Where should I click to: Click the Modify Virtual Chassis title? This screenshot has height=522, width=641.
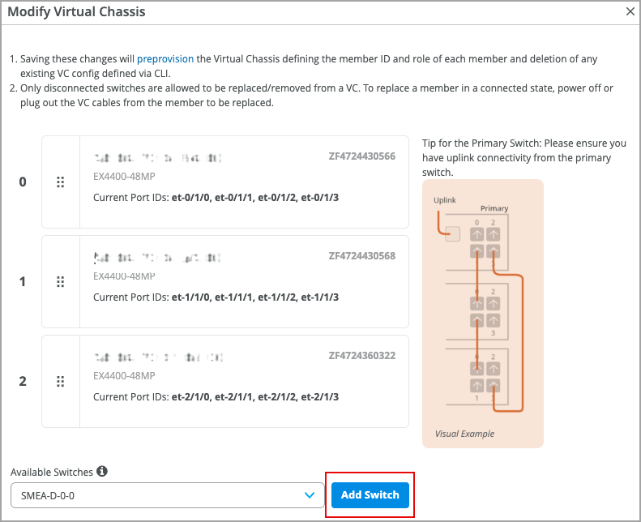point(76,12)
